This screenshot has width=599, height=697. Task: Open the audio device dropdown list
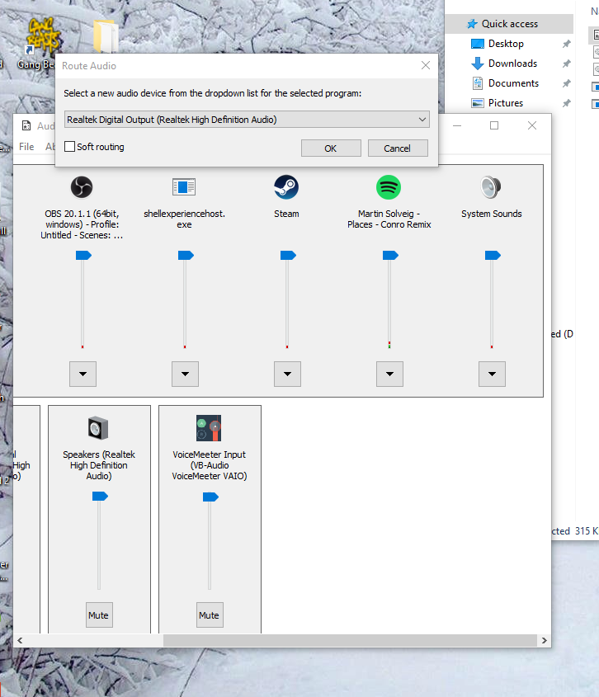(x=247, y=120)
